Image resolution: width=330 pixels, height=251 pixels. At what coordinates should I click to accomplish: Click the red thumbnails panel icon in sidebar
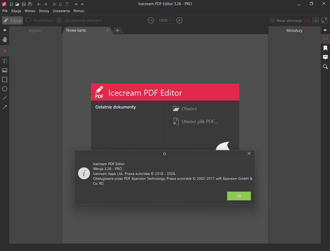[x=325, y=39]
